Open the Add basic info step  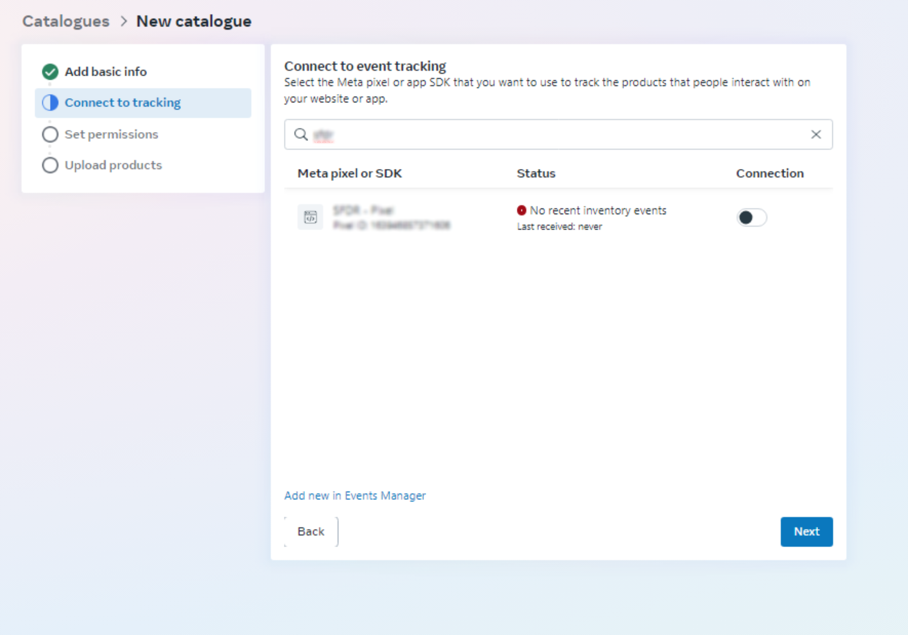coord(105,72)
